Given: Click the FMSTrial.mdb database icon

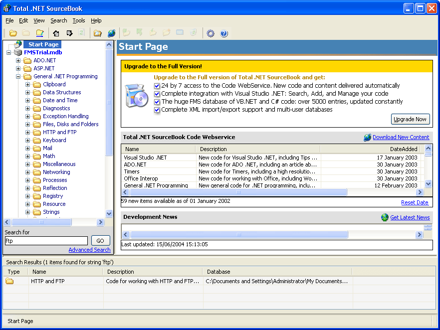Looking at the screenshot, I should point(18,52).
